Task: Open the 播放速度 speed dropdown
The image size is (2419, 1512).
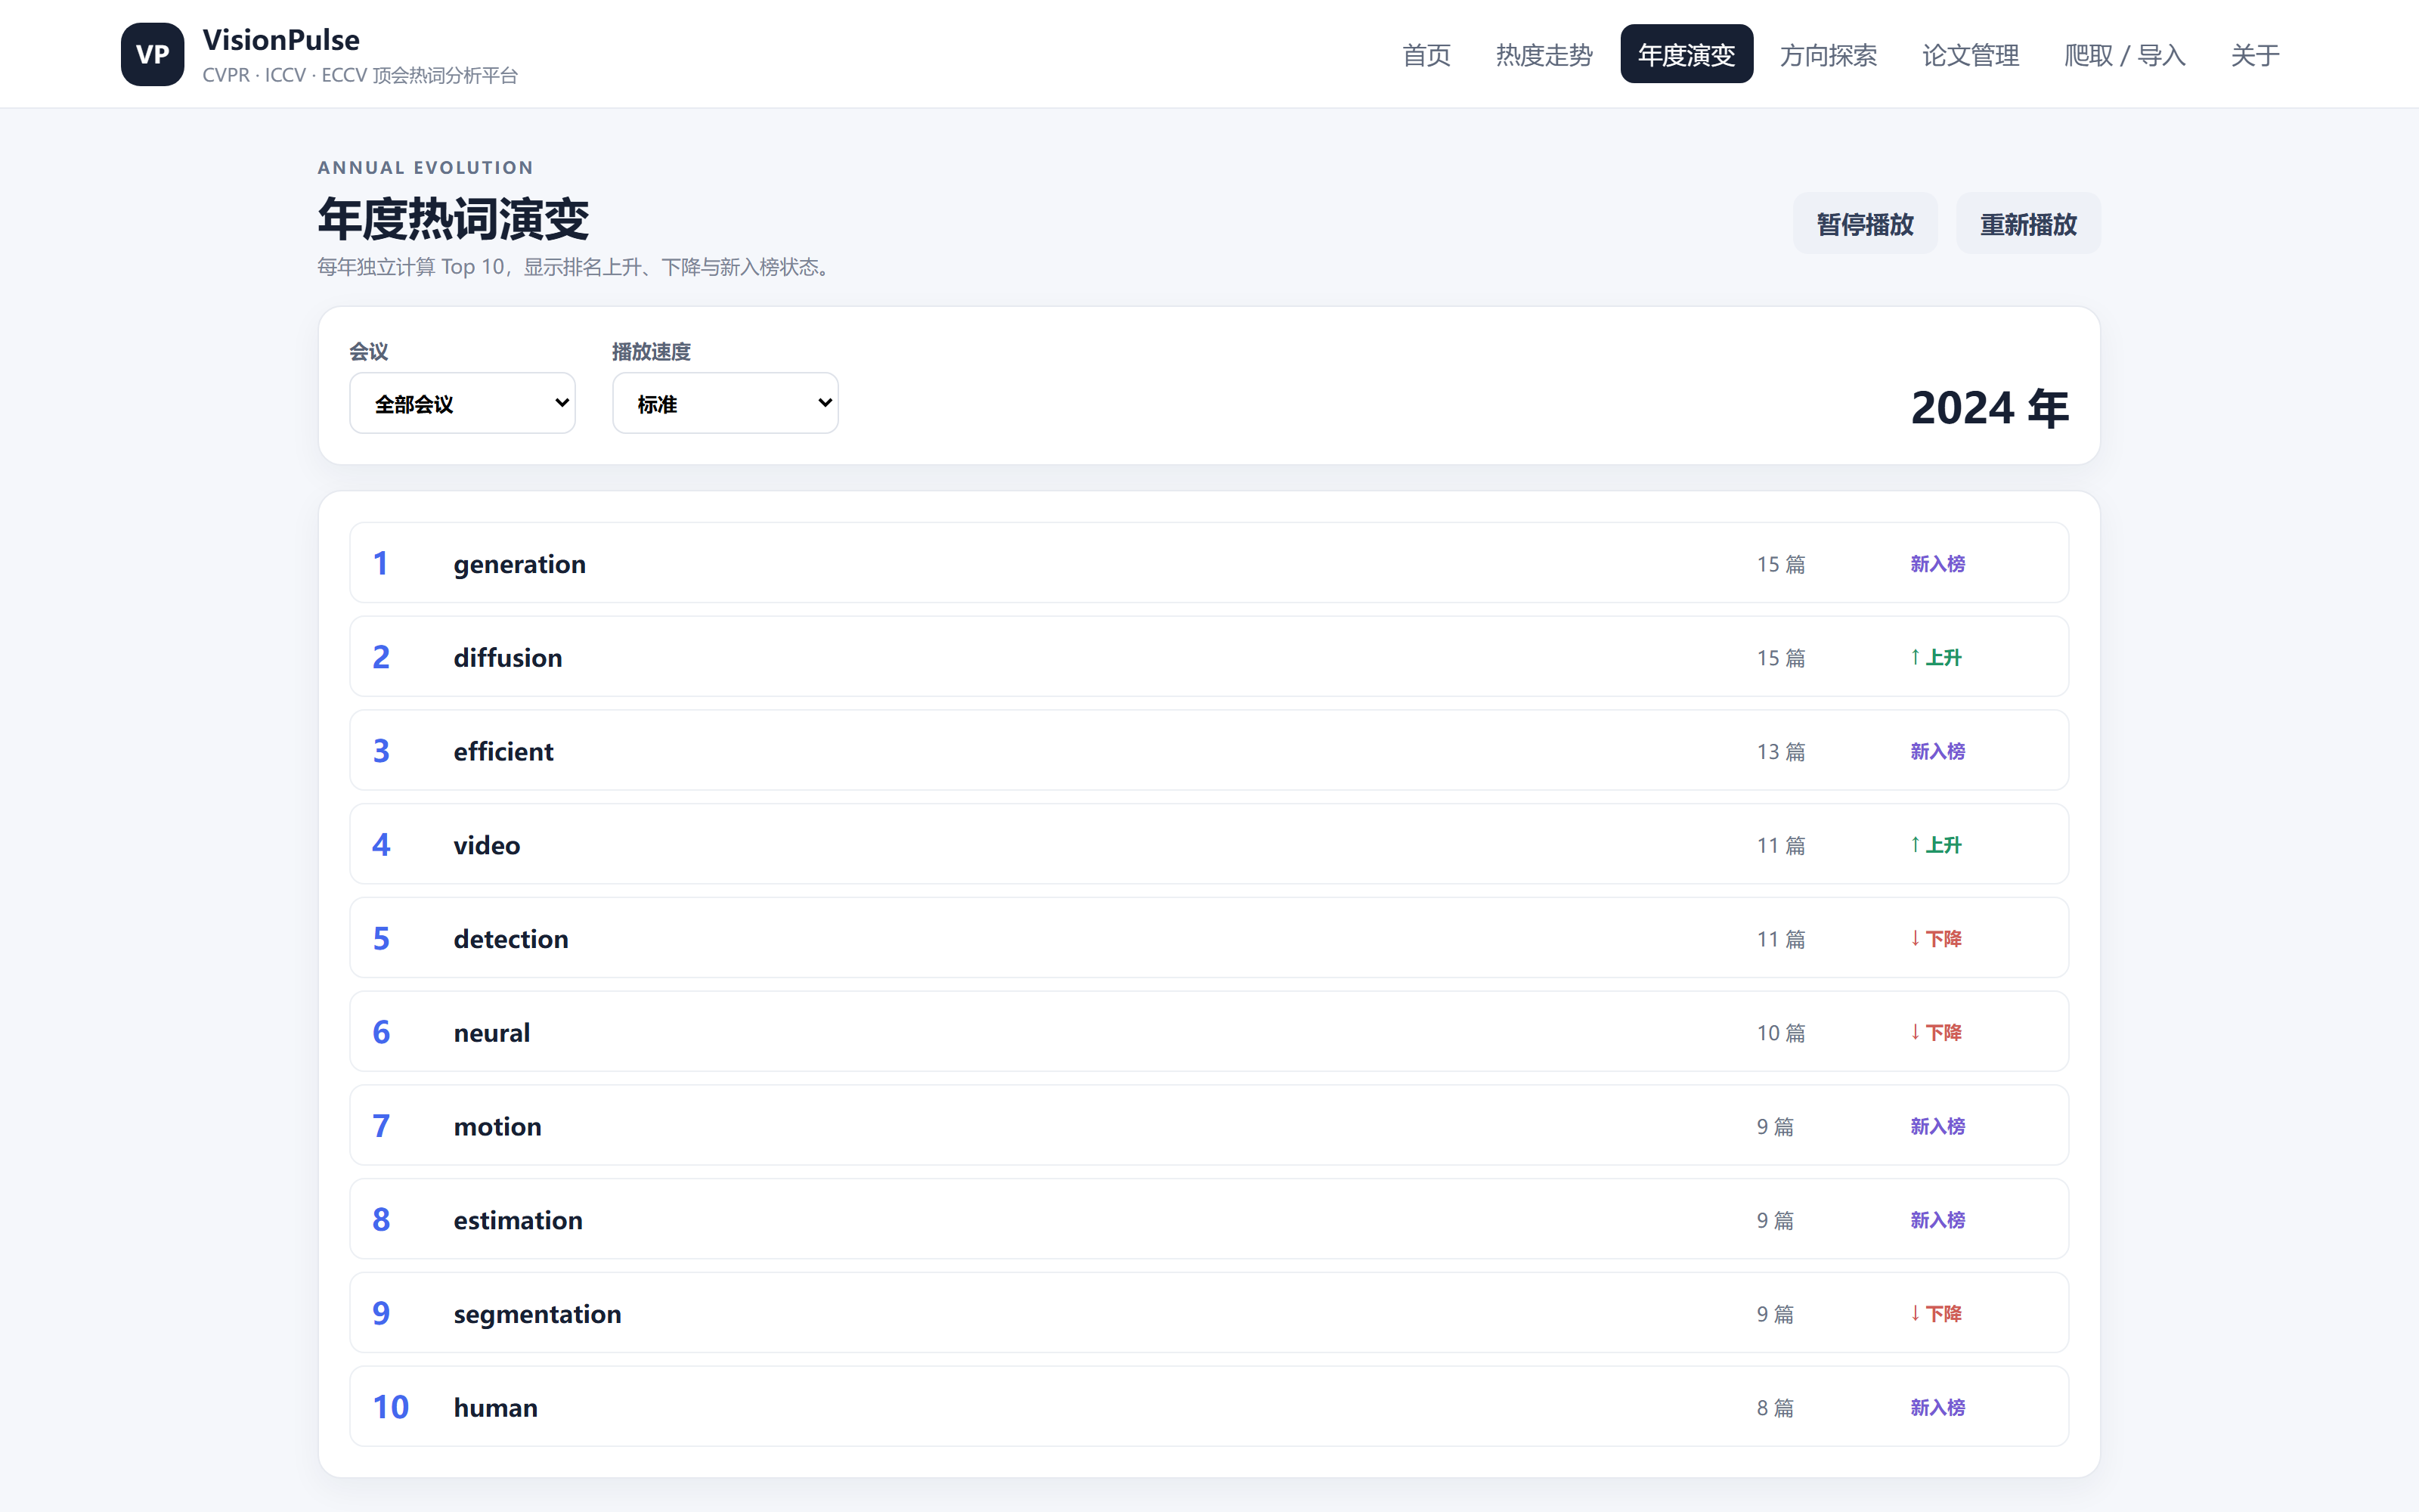Action: (x=725, y=403)
